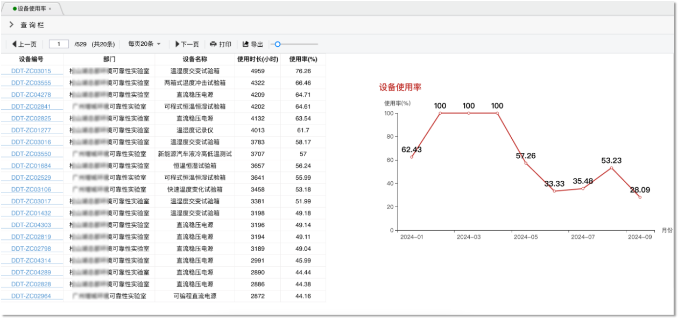Open device link DDT-ZC01684
The width and height of the screenshot is (678, 319).
[x=31, y=166]
